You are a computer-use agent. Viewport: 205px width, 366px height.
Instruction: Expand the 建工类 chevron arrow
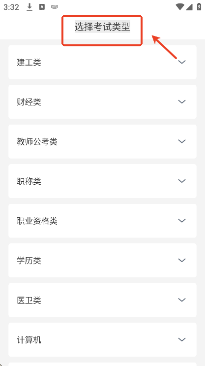click(x=182, y=62)
